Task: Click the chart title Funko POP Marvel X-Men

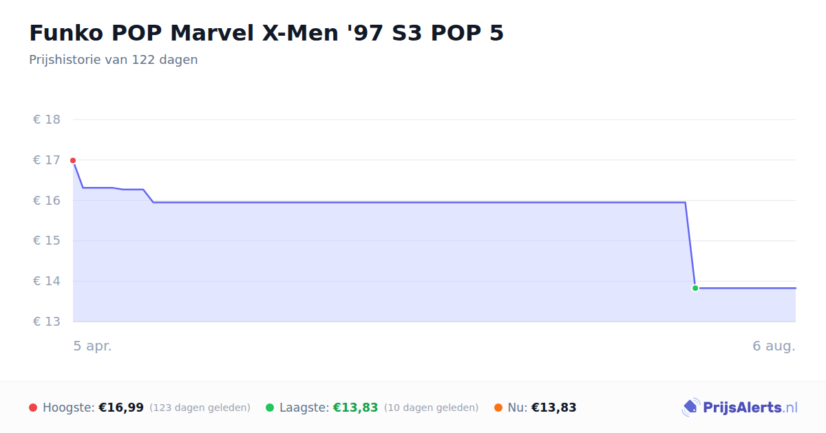Action: (x=266, y=33)
